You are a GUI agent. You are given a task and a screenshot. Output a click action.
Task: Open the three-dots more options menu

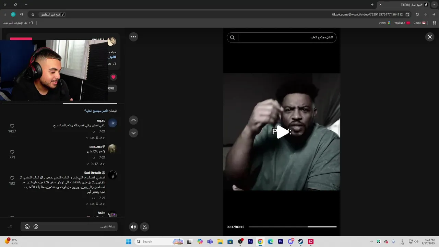[x=133, y=37]
